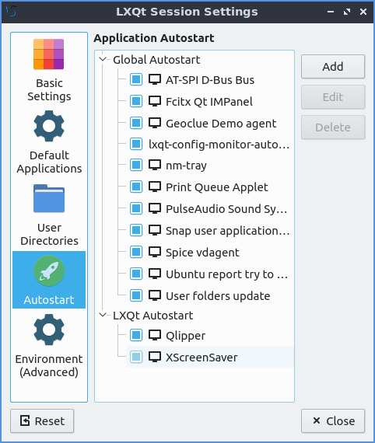Image resolution: width=375 pixels, height=443 pixels.
Task: Disable the Print Queue Applet checkbox
Action: 136,187
